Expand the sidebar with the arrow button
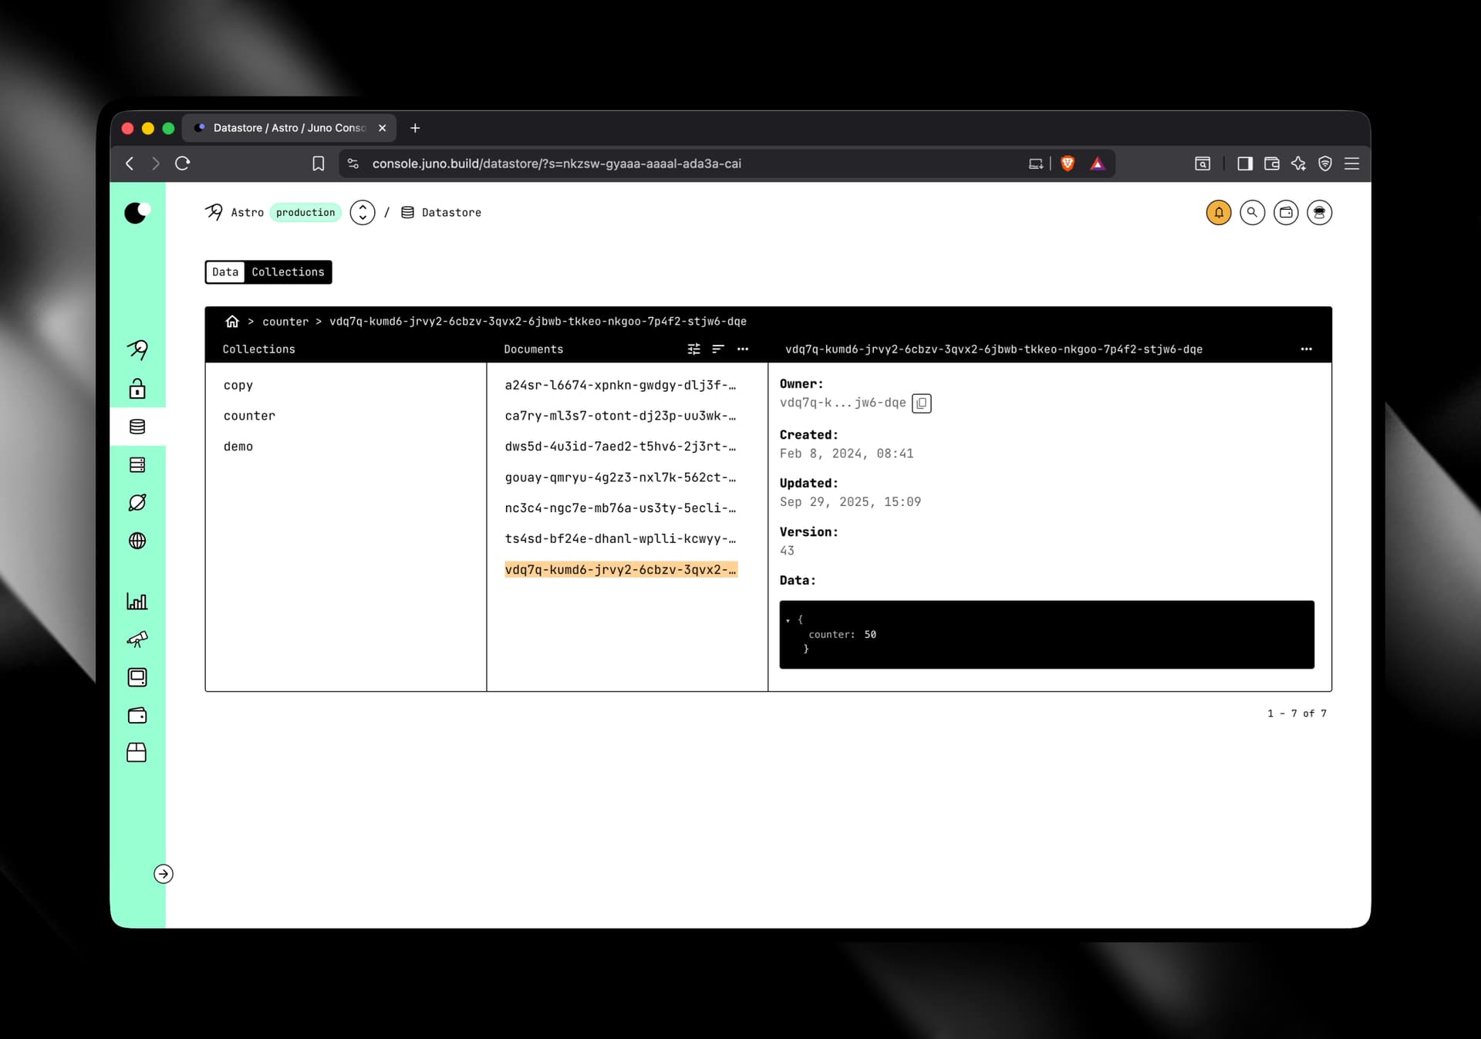 tap(164, 874)
